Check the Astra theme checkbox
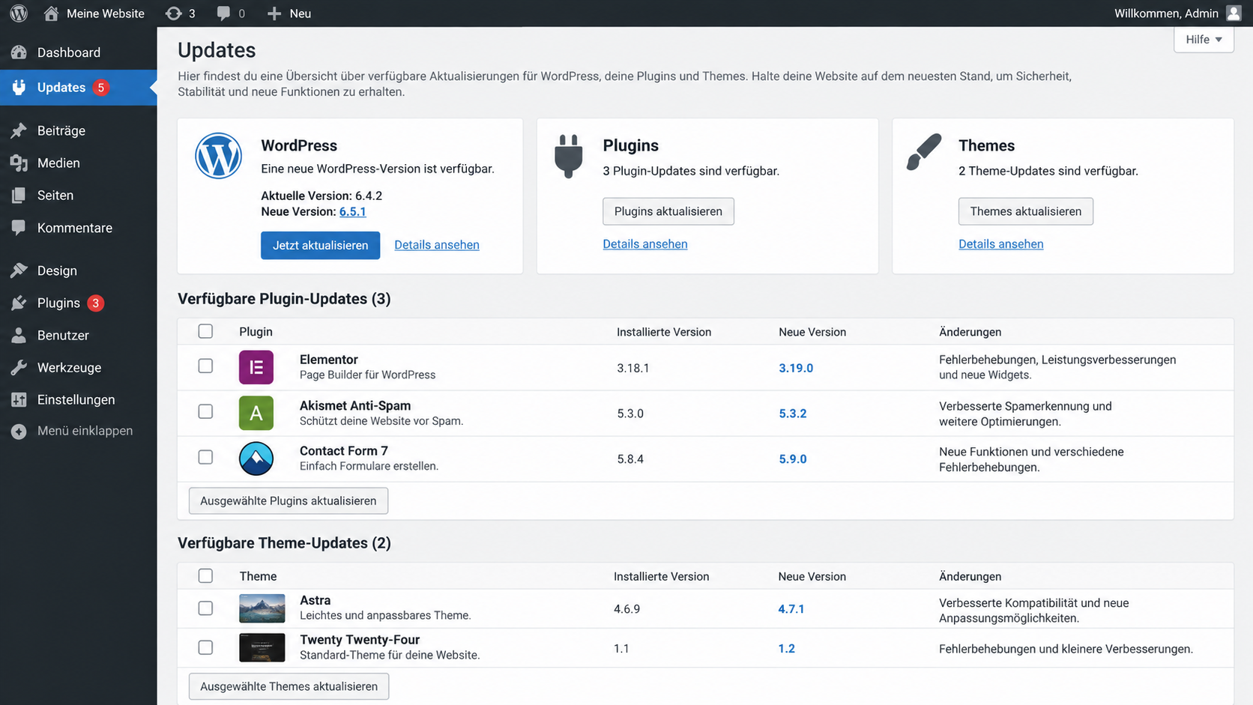The height and width of the screenshot is (705, 1253). [x=205, y=608]
